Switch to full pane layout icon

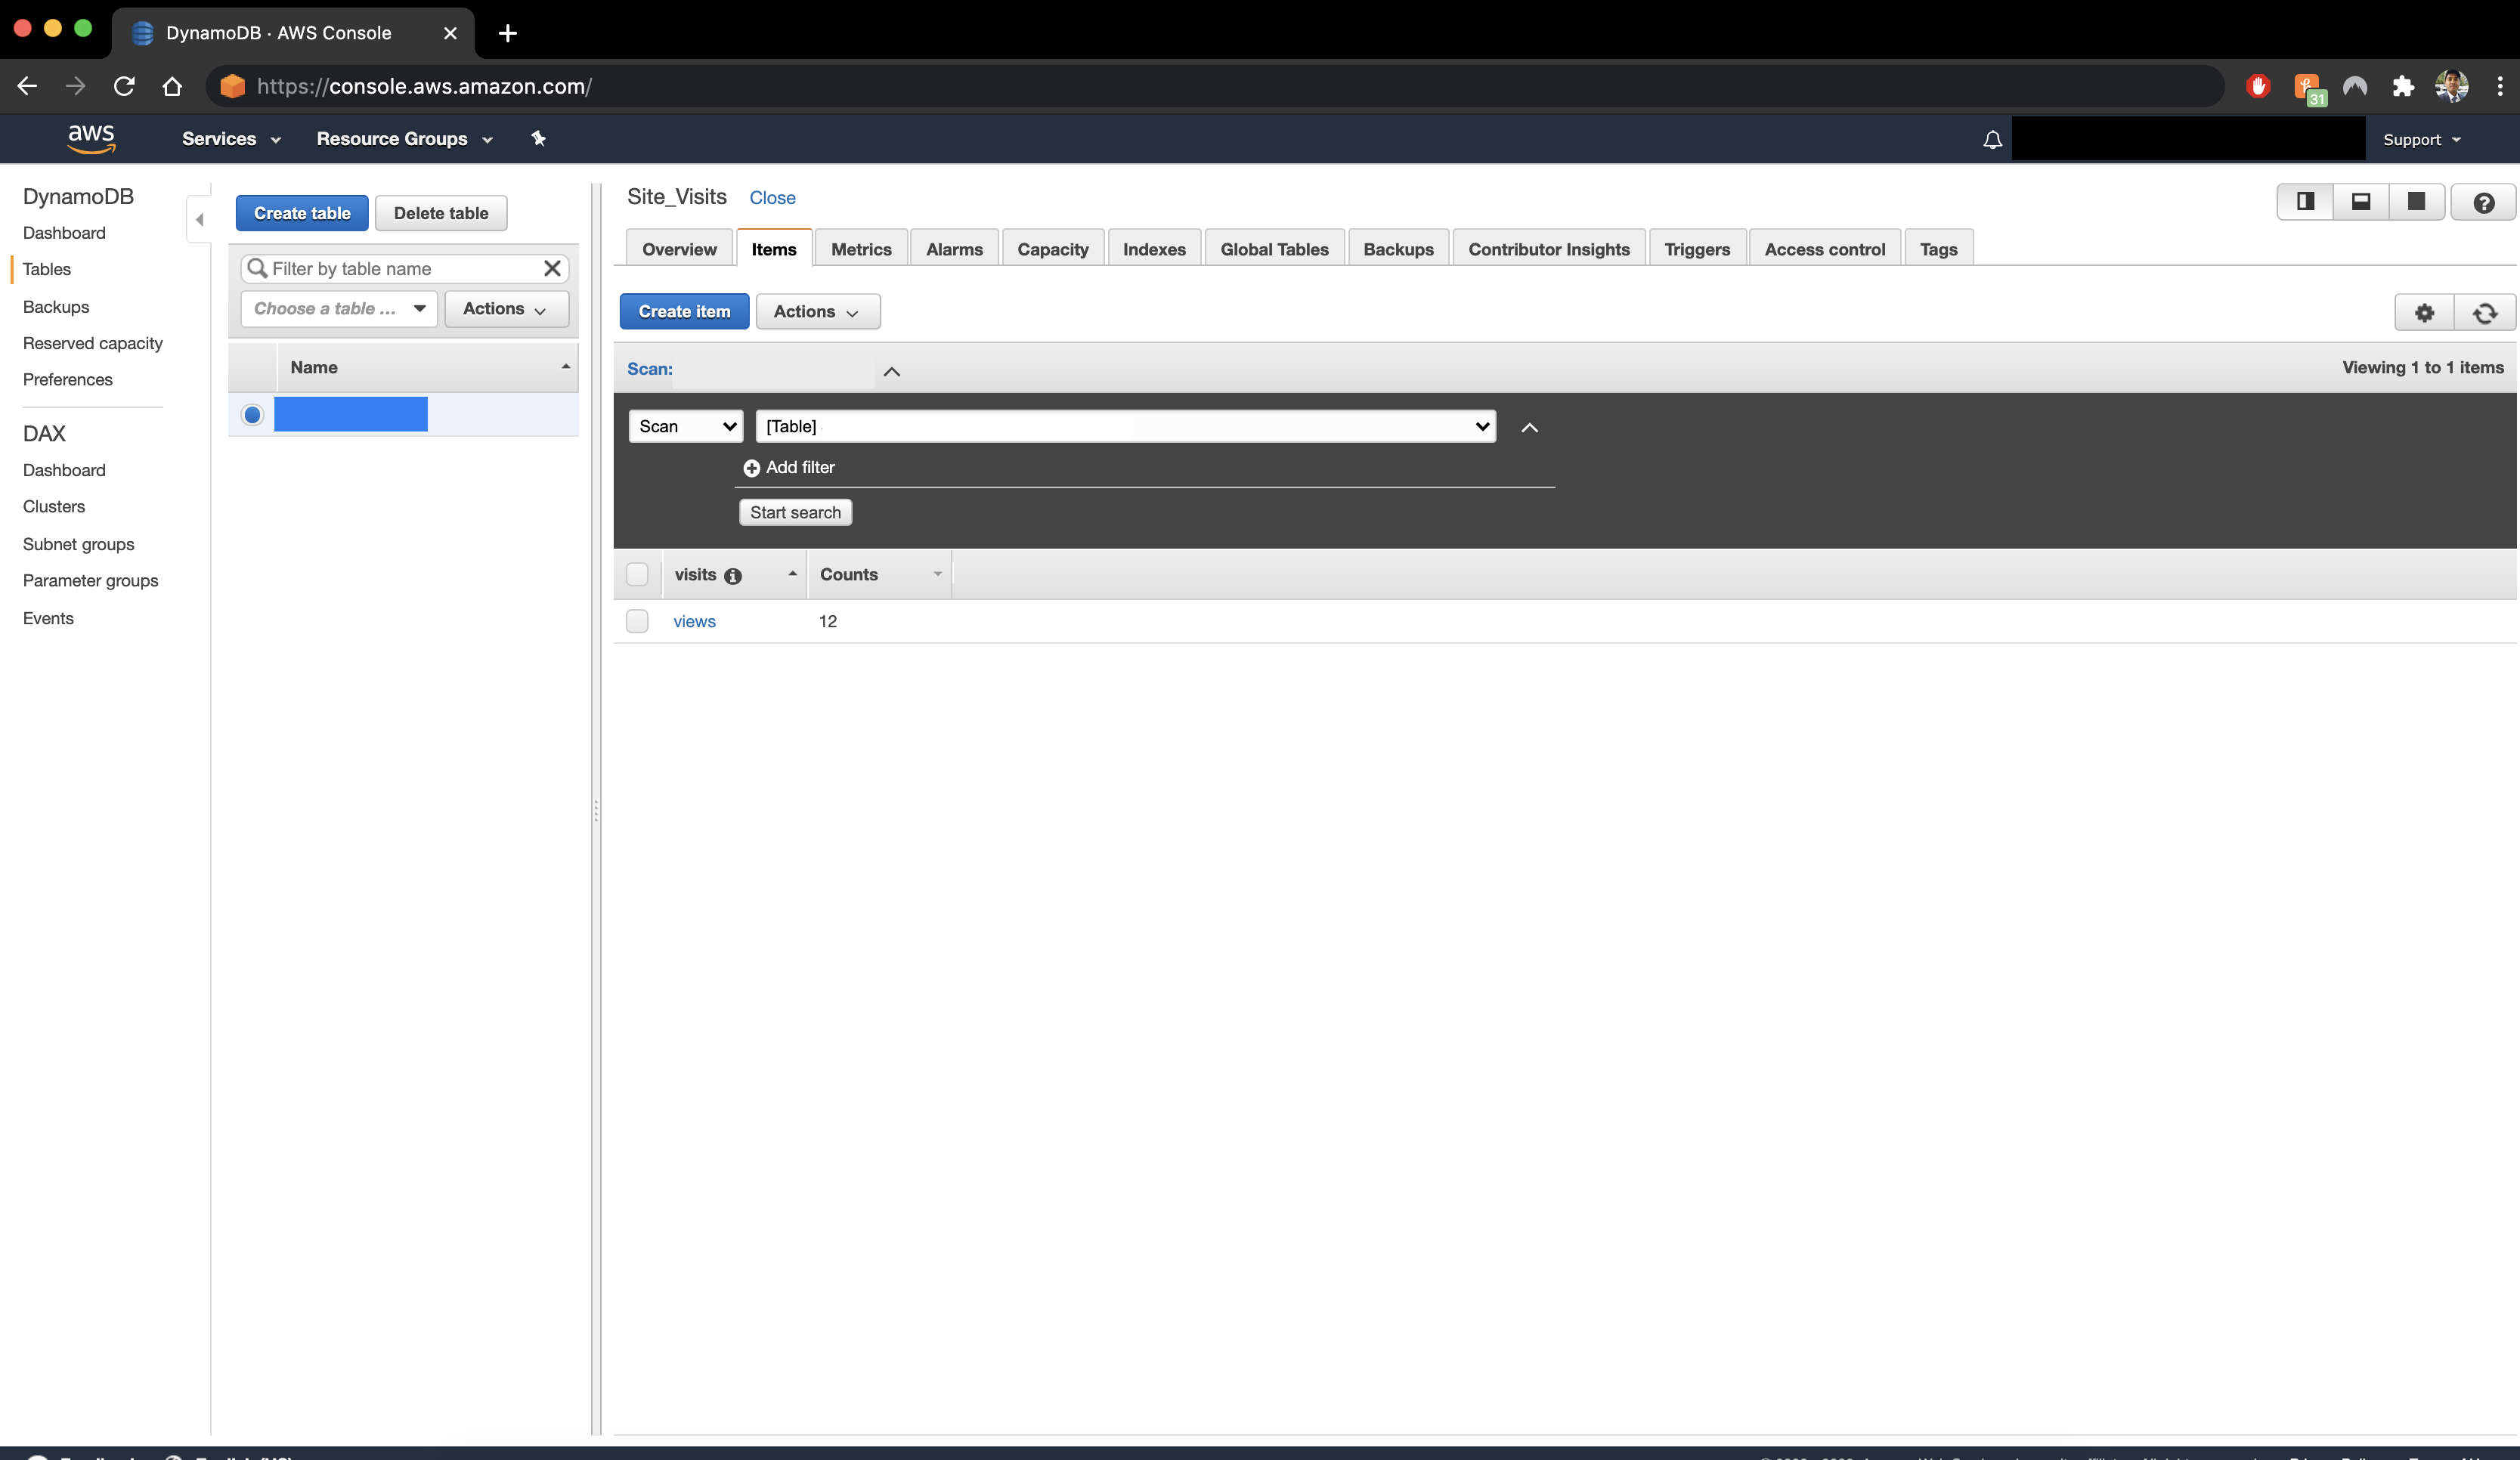point(2416,202)
